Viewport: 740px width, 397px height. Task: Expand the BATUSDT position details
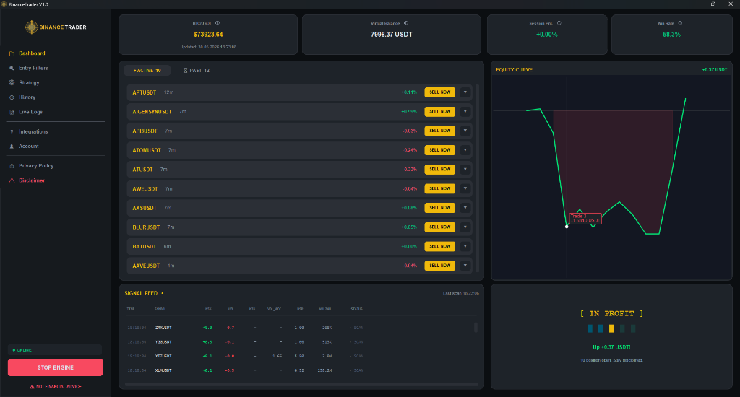click(x=465, y=246)
